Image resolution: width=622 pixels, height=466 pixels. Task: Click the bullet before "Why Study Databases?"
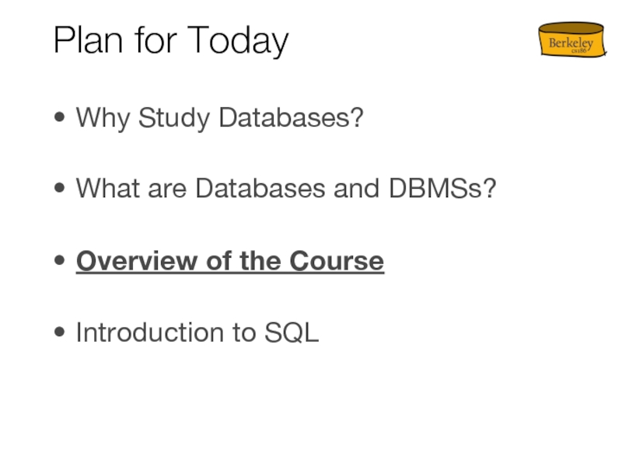(x=61, y=120)
